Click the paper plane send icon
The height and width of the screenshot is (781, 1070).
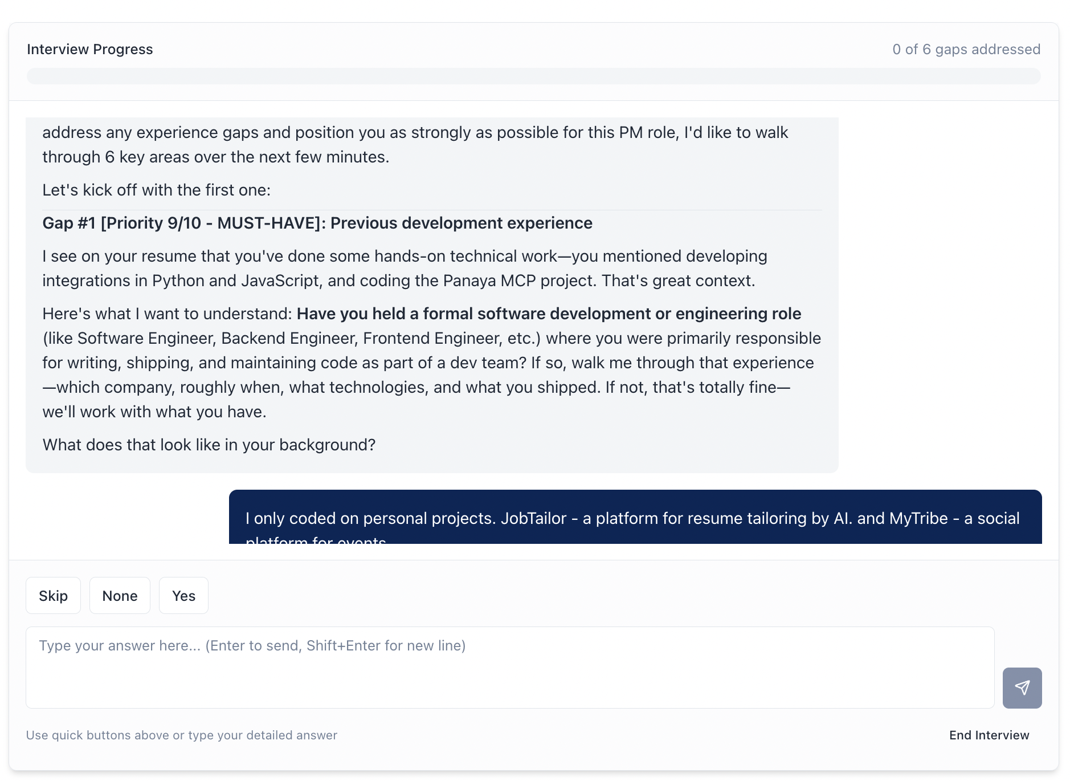point(1022,688)
